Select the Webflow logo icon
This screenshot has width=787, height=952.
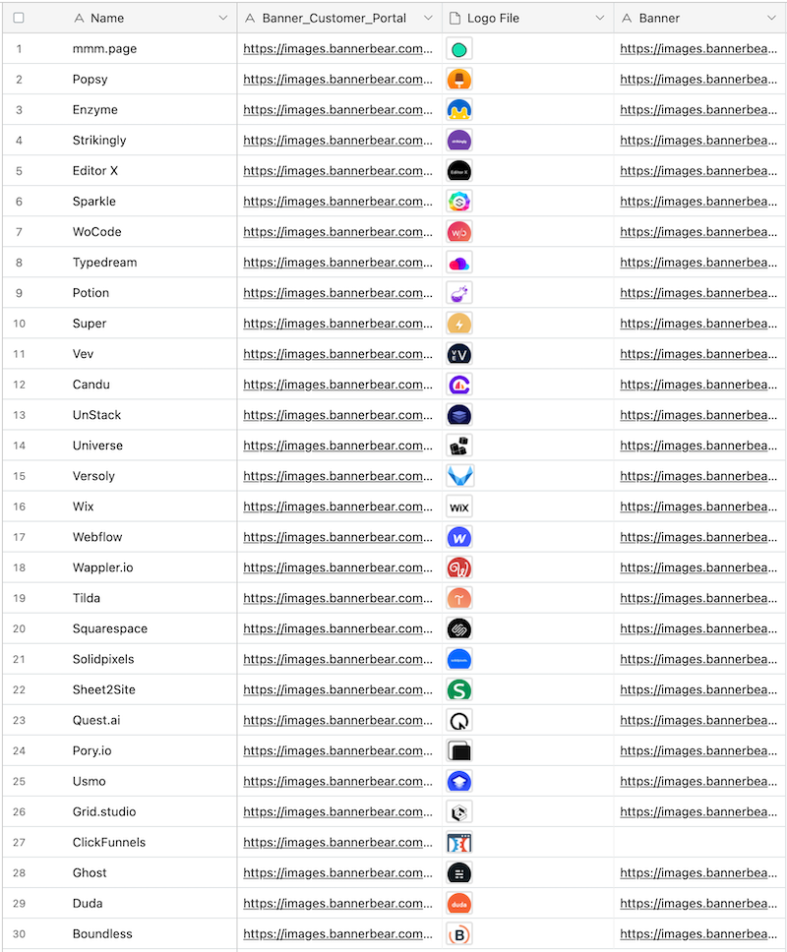tap(459, 537)
